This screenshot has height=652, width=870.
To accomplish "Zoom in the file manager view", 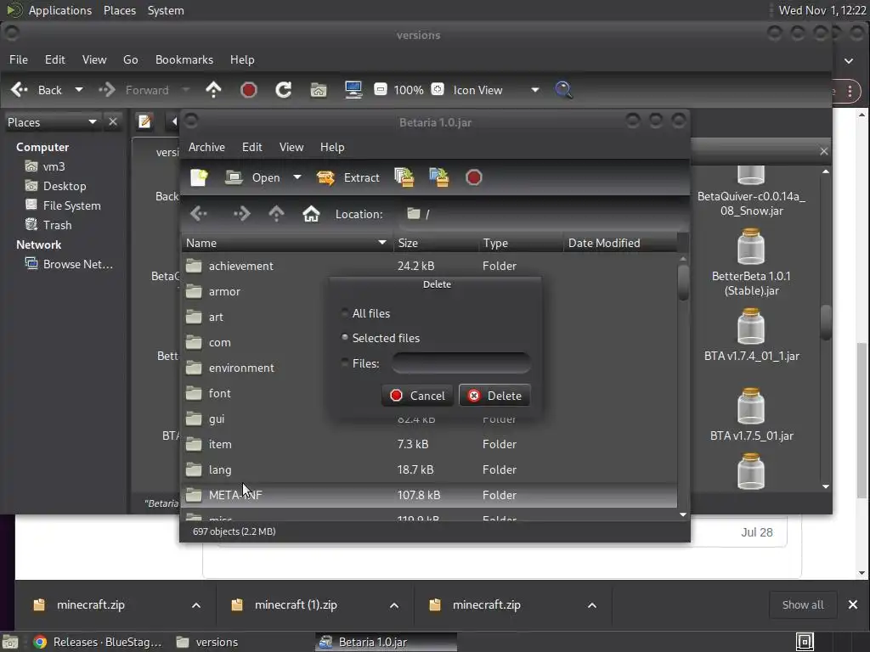I will pos(438,89).
